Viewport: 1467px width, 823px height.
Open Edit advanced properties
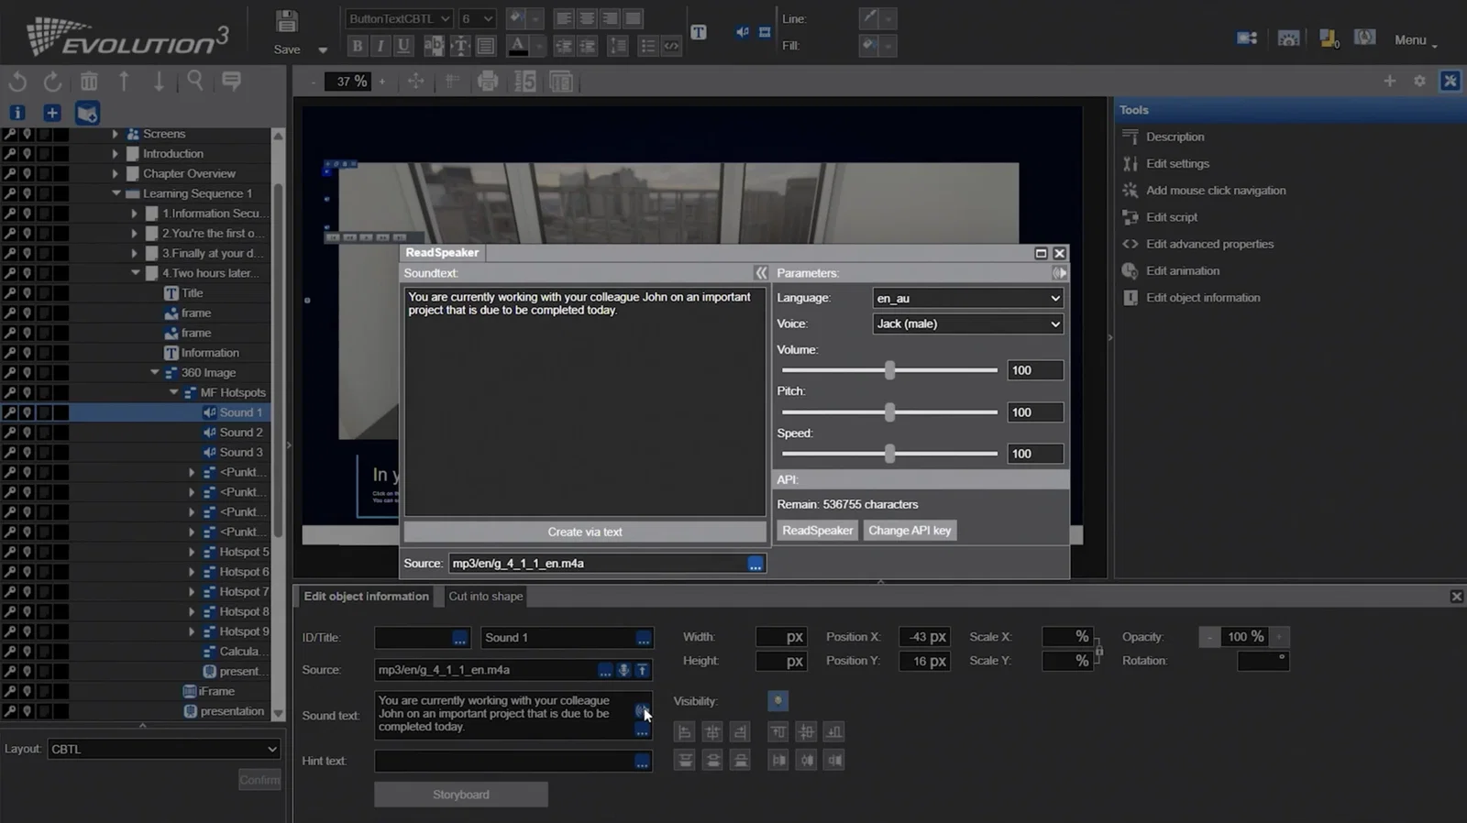(1209, 244)
